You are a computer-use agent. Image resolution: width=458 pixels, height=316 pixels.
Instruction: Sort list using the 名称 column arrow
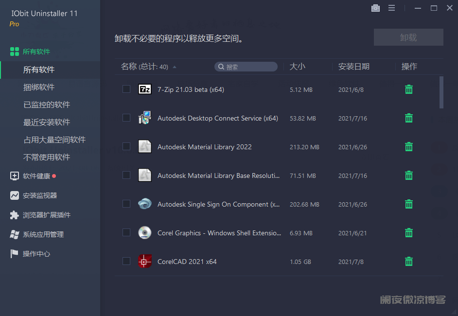(175, 67)
